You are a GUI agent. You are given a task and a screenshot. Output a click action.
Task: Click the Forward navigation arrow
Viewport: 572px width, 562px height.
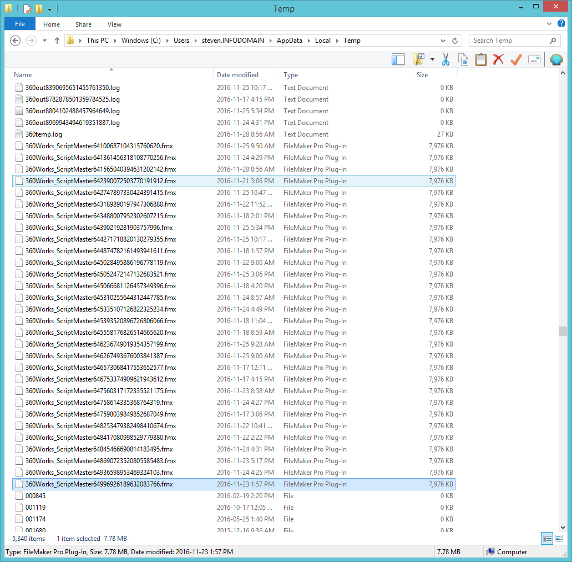[x=32, y=41]
